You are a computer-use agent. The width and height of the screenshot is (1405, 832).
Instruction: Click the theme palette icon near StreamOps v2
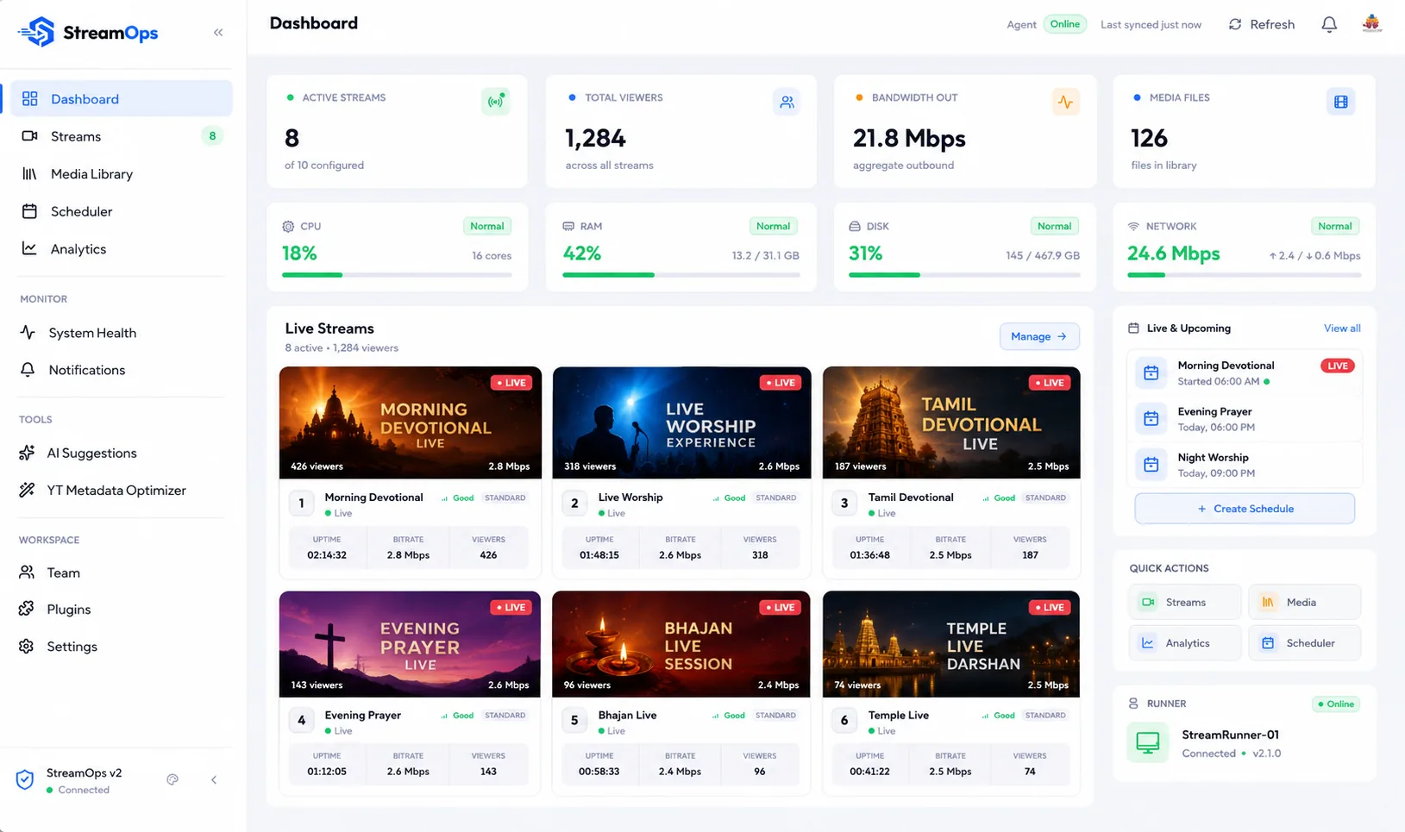[x=172, y=779]
